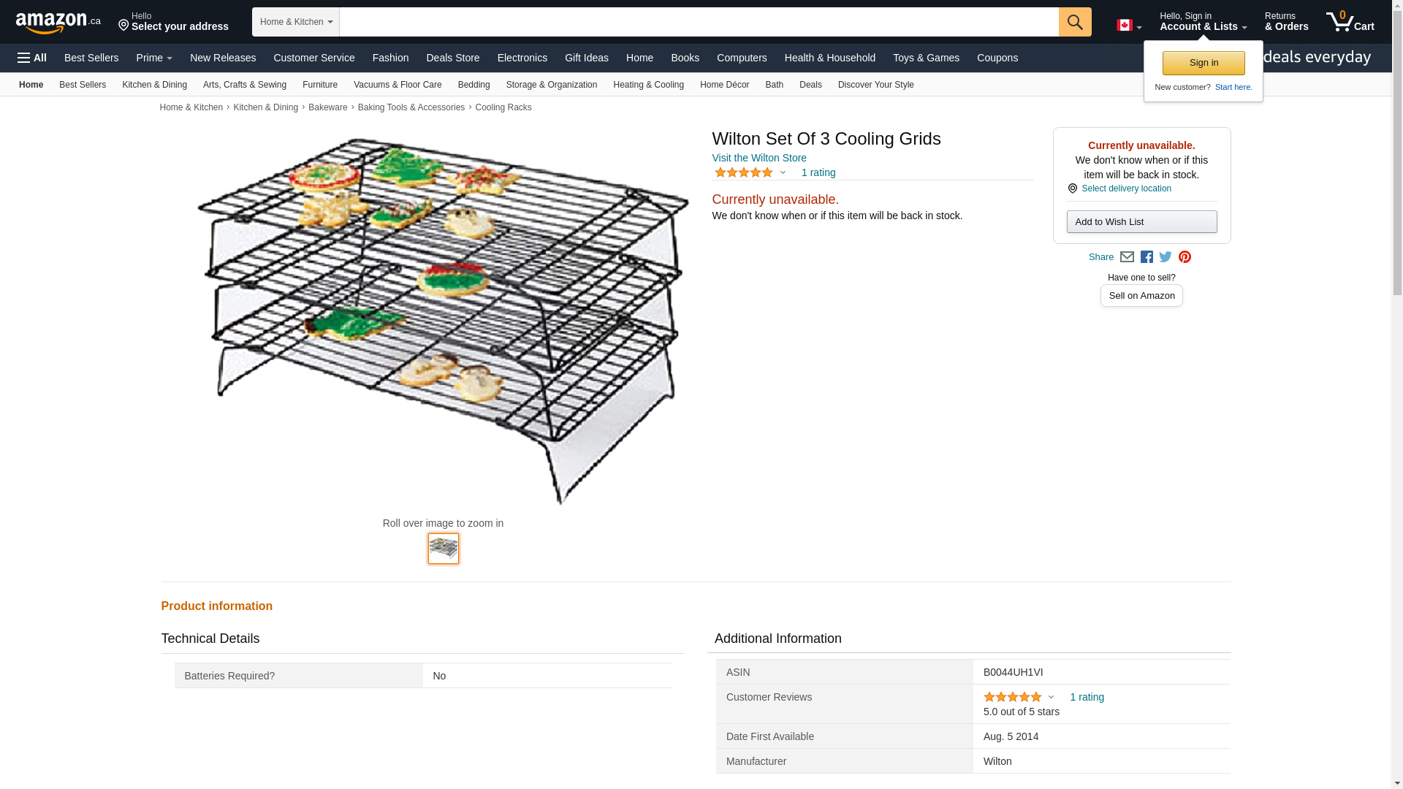Share product on Pinterest icon
The image size is (1403, 789).
point(1185,257)
